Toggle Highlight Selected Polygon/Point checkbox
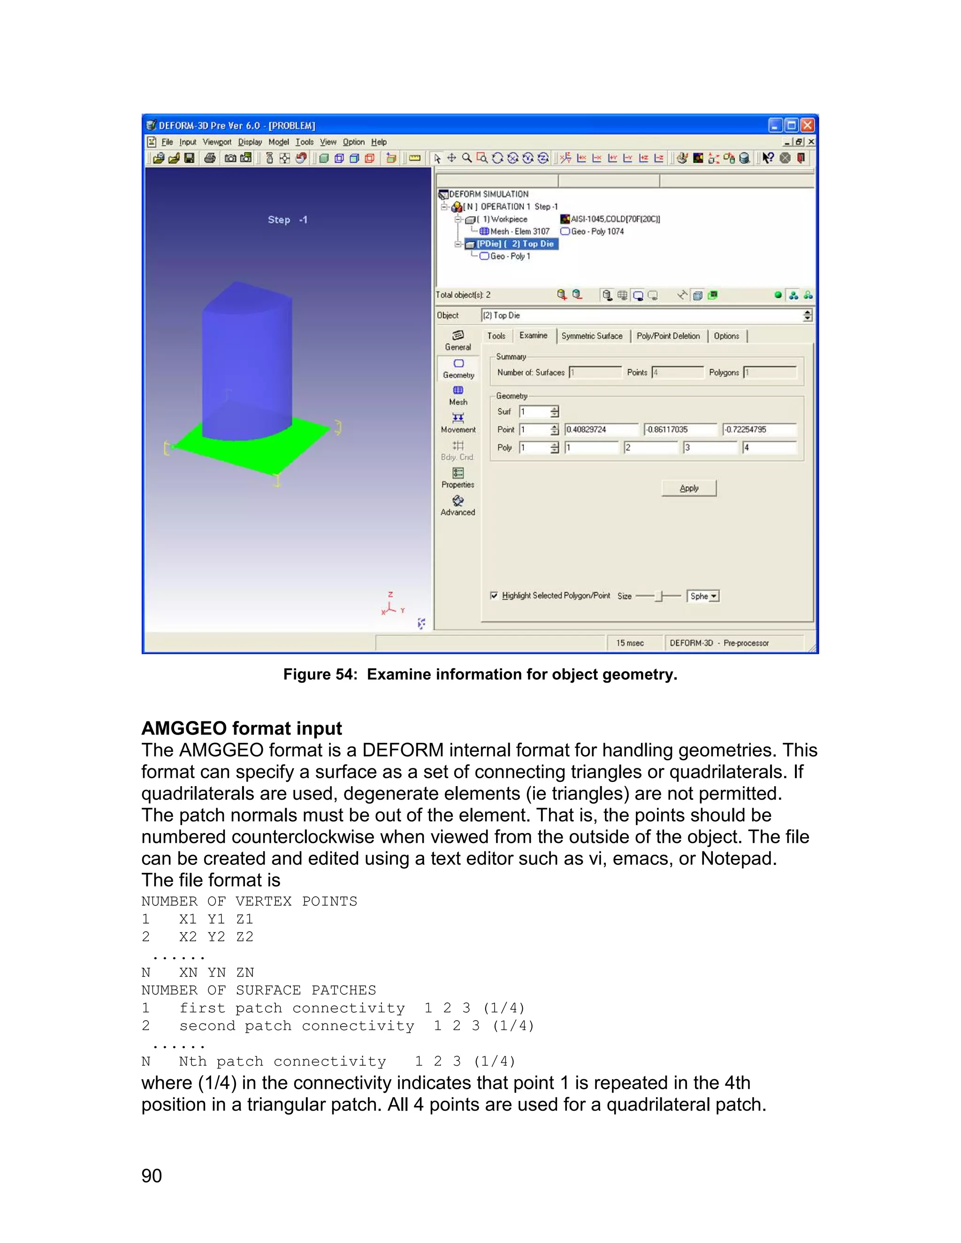Viewport: 961px width, 1243px height. (494, 595)
